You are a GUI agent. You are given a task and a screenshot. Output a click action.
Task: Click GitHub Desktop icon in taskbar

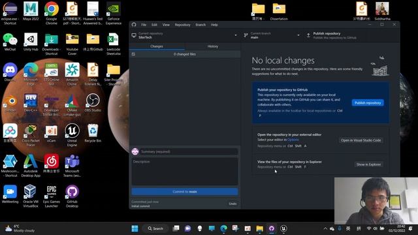pyautogui.click(x=272, y=228)
